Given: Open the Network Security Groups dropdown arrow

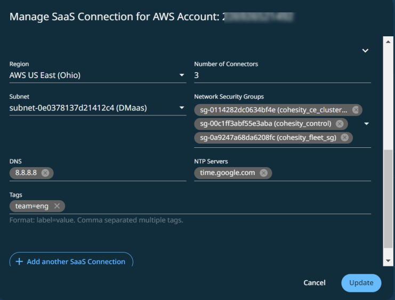Looking at the screenshot, I should tap(366, 124).
